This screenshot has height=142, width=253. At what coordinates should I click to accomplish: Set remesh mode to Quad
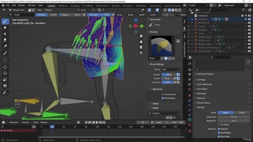coord(242,113)
